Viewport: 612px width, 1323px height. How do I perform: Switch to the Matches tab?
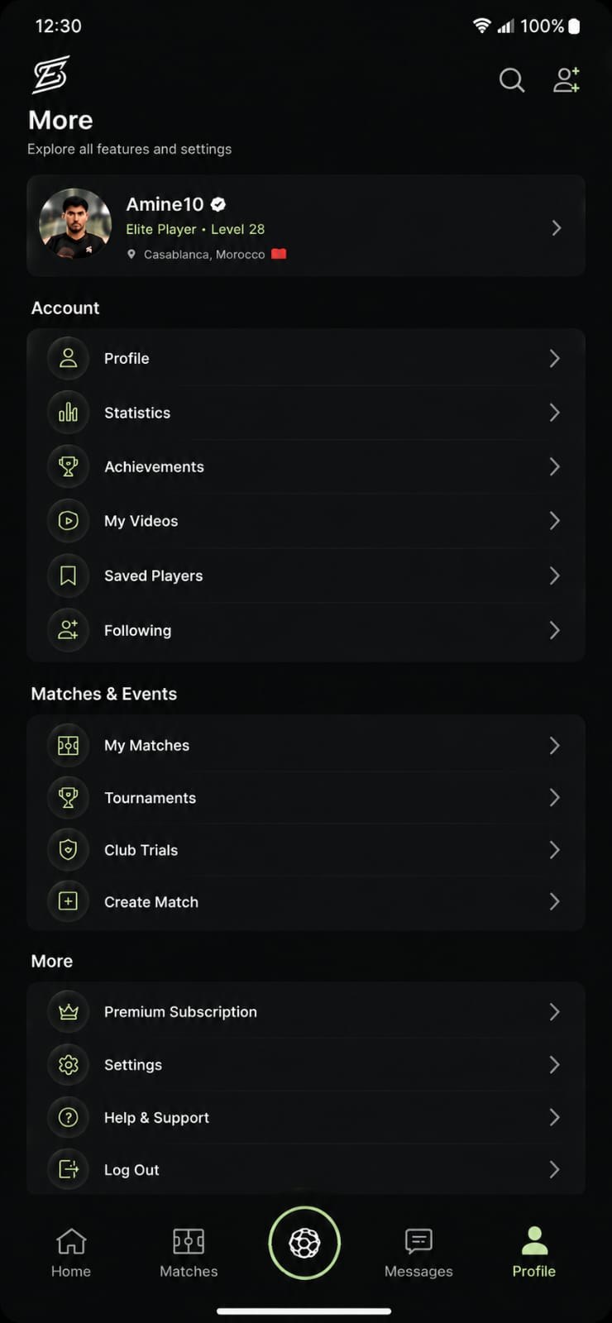189,1253
